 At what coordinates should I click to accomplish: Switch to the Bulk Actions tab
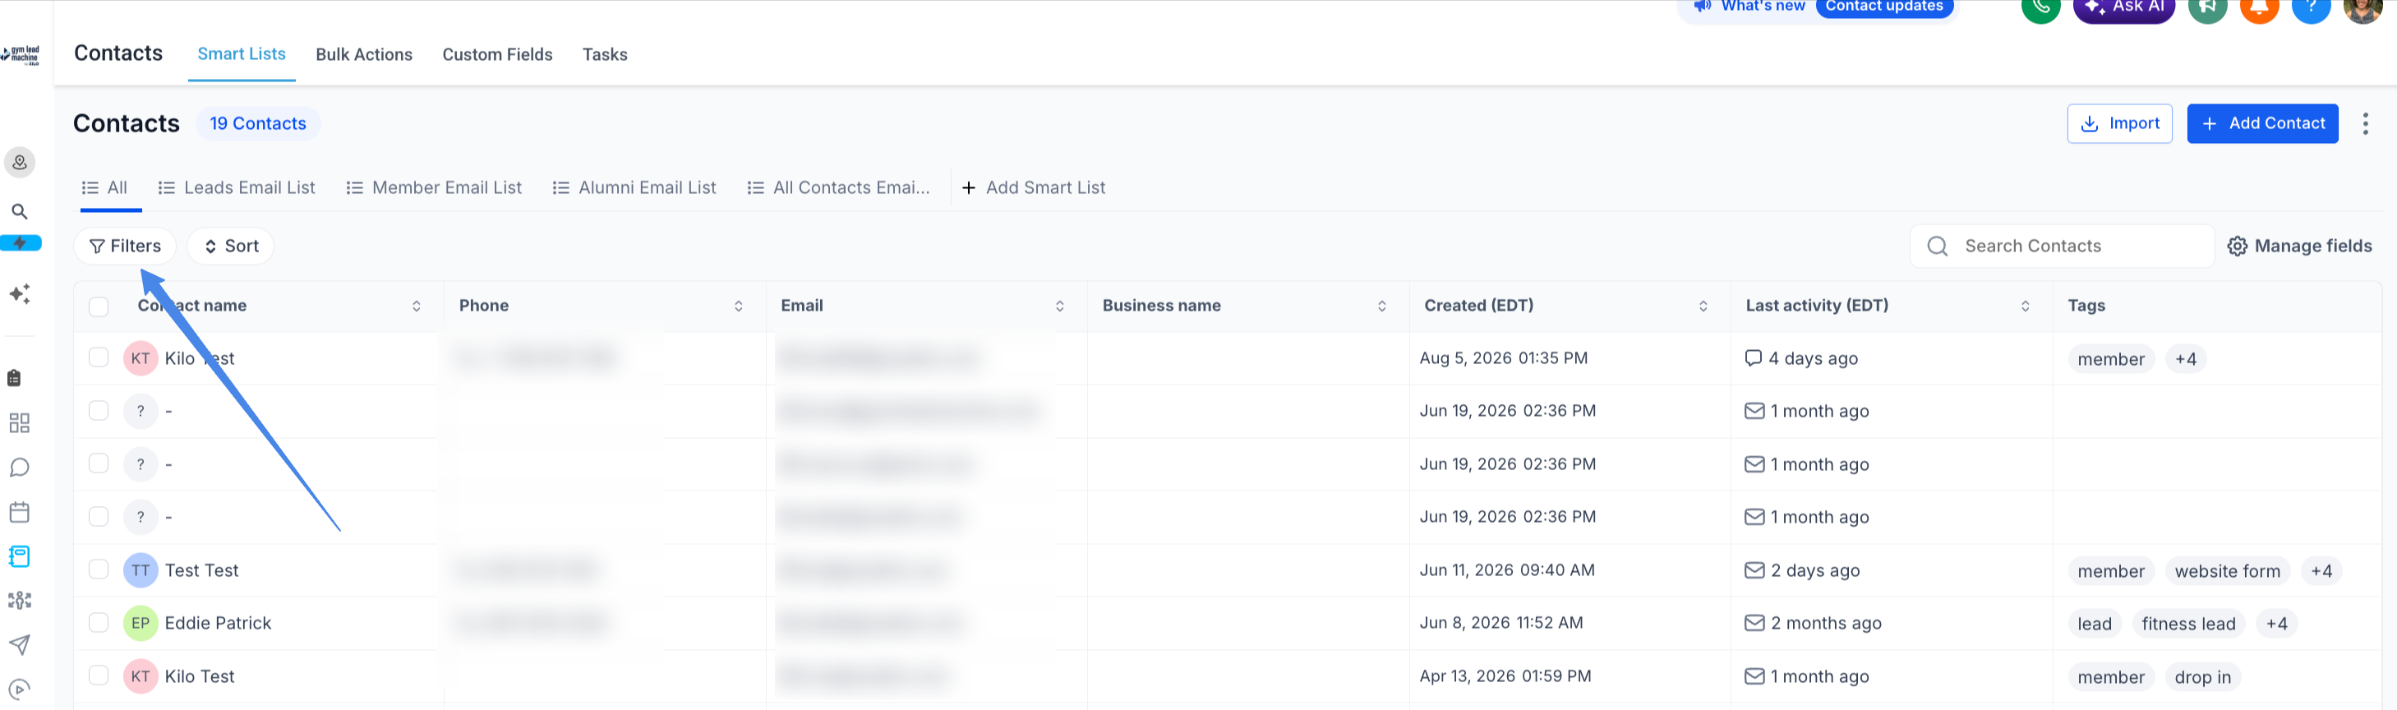[364, 55]
